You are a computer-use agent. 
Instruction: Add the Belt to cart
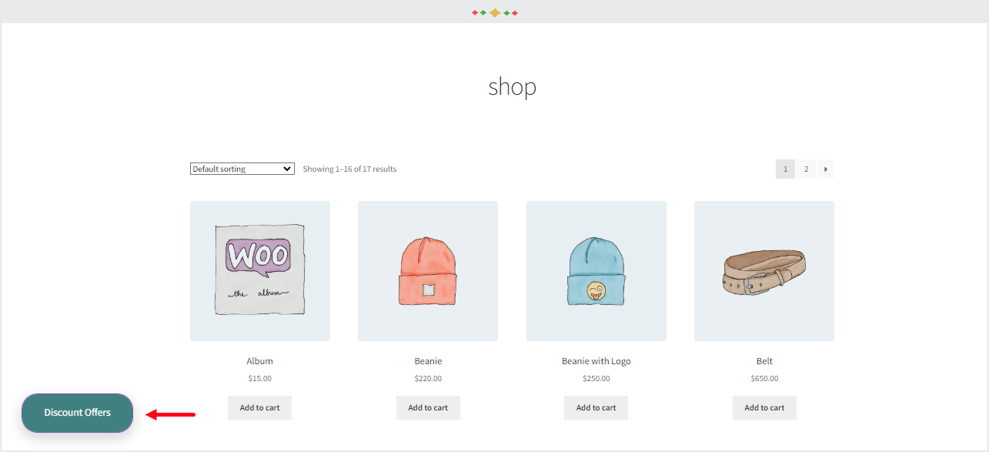pos(764,407)
